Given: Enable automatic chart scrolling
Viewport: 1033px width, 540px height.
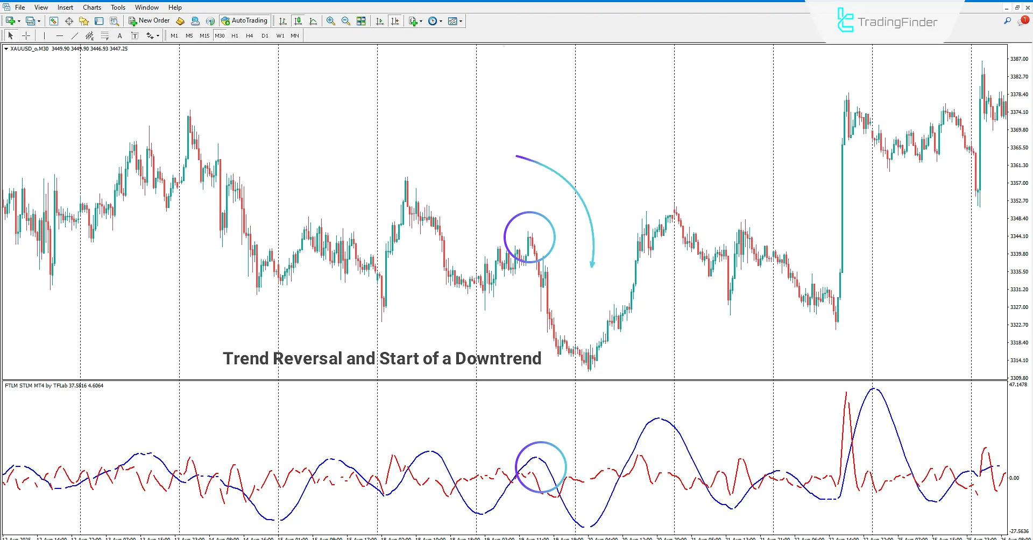Looking at the screenshot, I should [x=379, y=21].
